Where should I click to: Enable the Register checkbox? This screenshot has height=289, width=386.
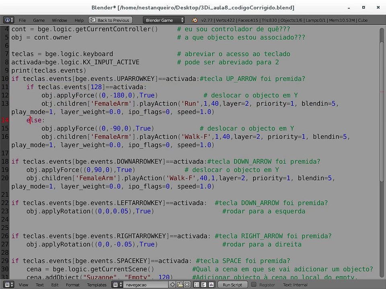[254, 285]
